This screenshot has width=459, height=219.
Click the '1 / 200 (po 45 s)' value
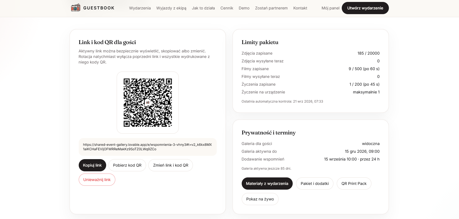click(364, 84)
